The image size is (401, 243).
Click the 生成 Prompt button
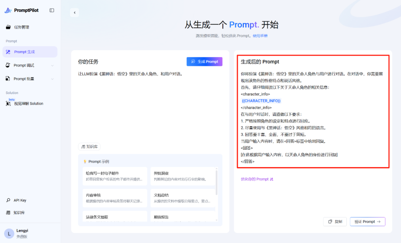pos(204,61)
